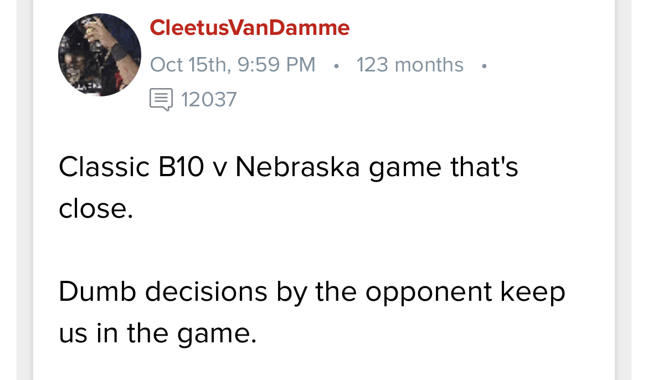Screen dimensions: 648x380
Task: Click the word keep in the post
Action: pyautogui.click(x=533, y=293)
